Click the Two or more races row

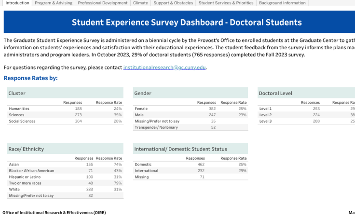click(x=25, y=183)
